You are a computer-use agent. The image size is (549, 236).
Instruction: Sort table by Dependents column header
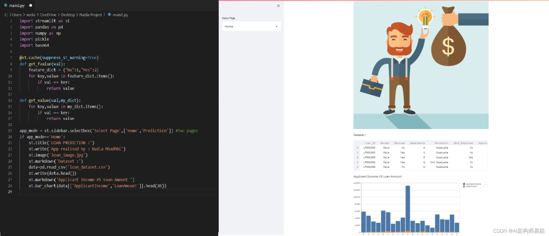coord(417,143)
